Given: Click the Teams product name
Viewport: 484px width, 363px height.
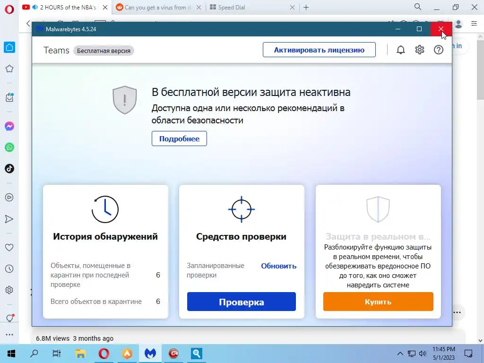Looking at the screenshot, I should (x=57, y=50).
